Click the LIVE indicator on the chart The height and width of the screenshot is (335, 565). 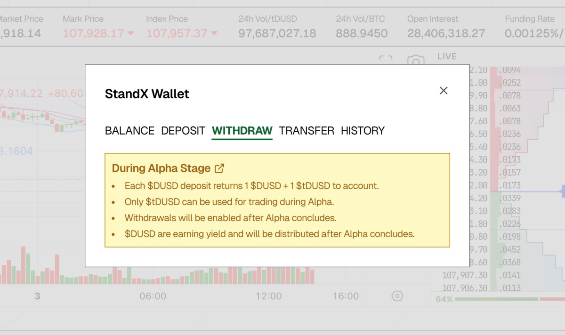[x=446, y=56]
